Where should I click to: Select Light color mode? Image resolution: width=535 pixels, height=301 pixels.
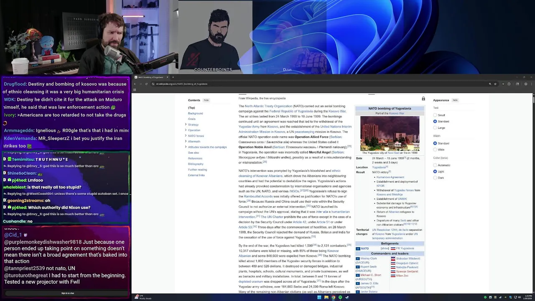(435, 171)
